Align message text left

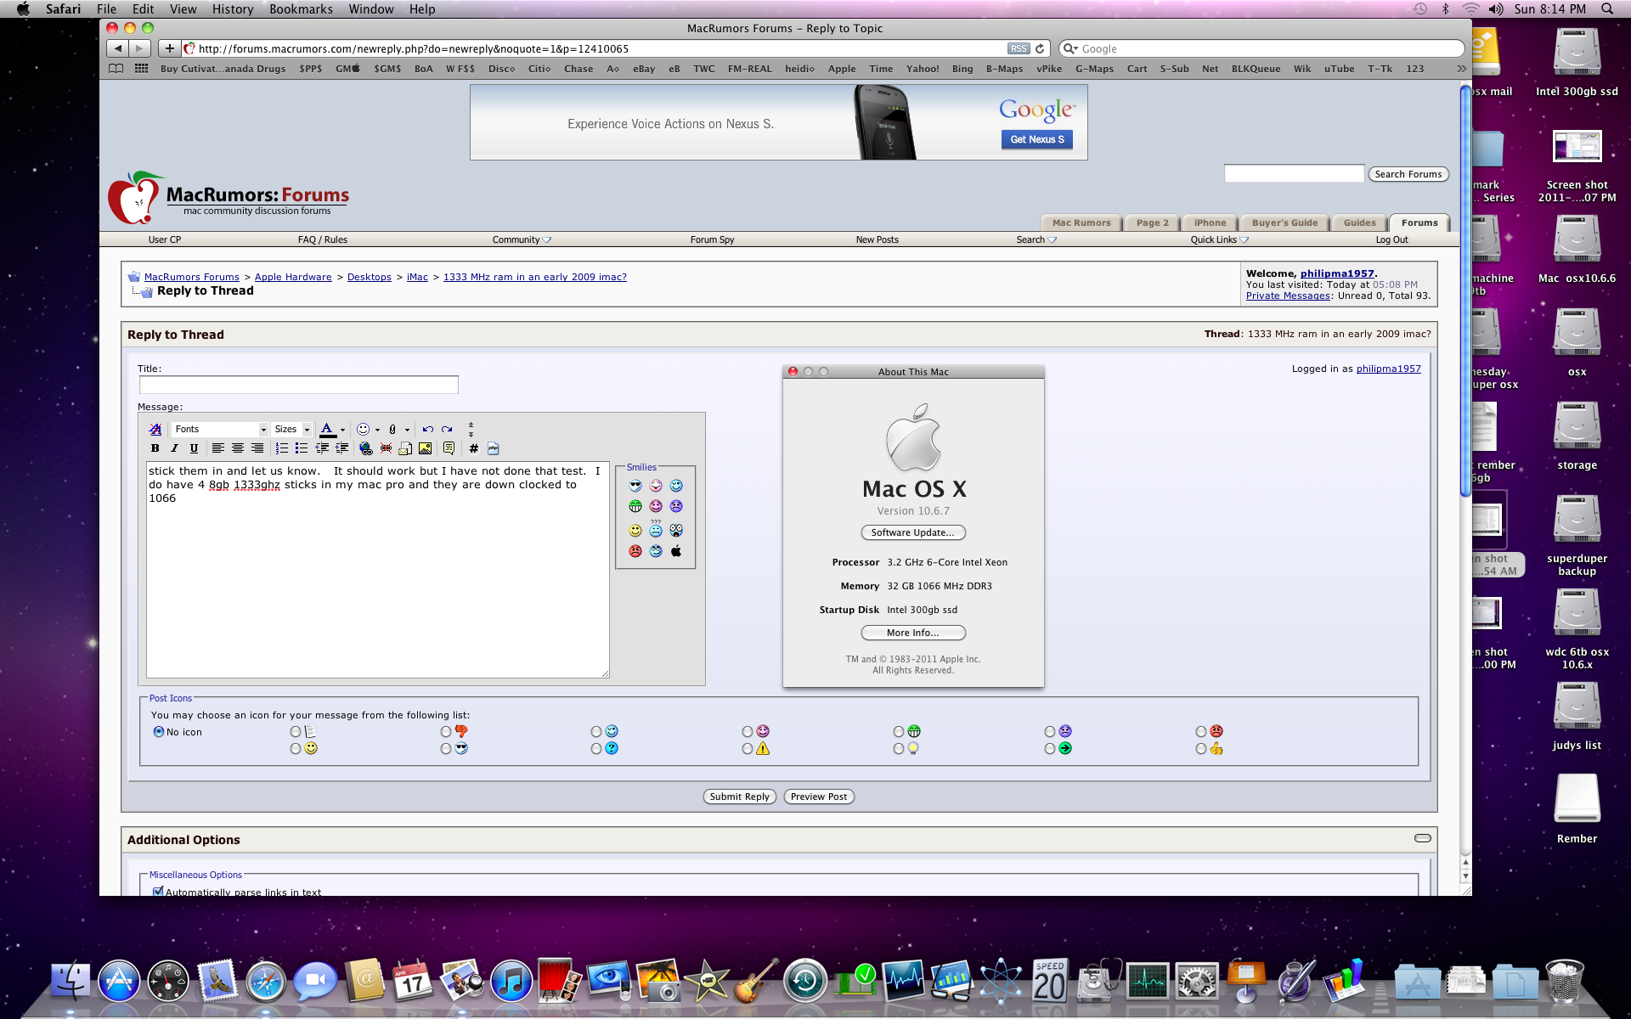pos(217,448)
